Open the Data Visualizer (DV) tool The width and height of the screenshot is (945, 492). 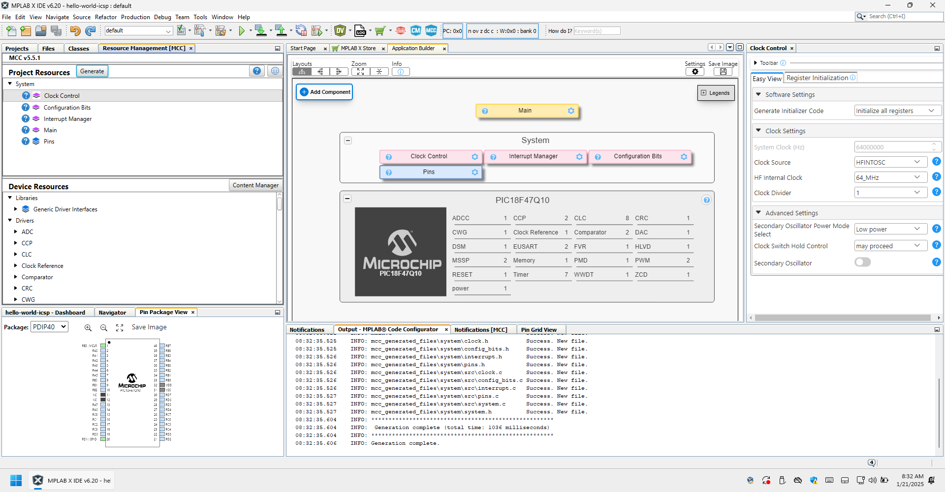coord(340,31)
